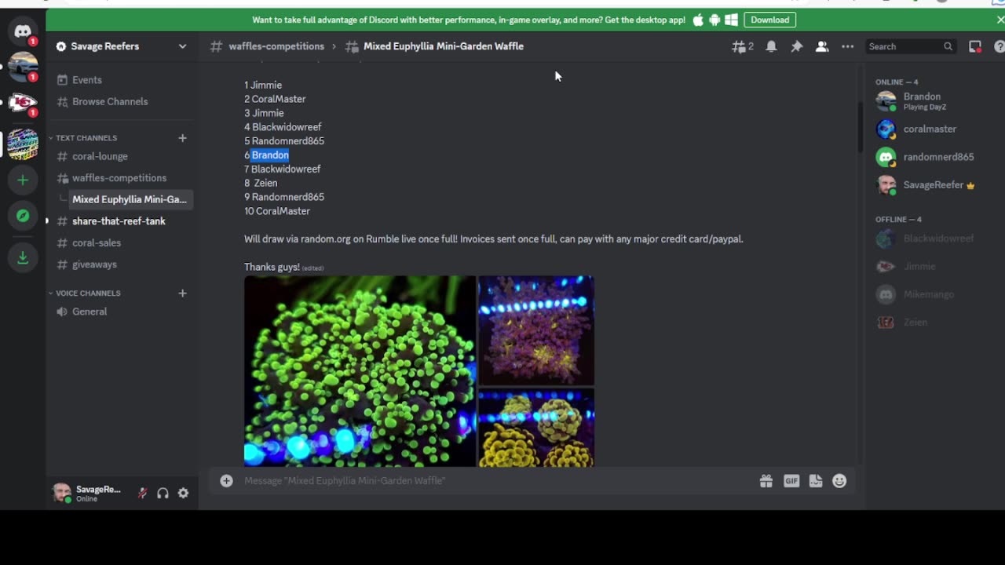The height and width of the screenshot is (565, 1005).
Task: Click the plus attach icon in message bar
Action: pyautogui.click(x=226, y=480)
